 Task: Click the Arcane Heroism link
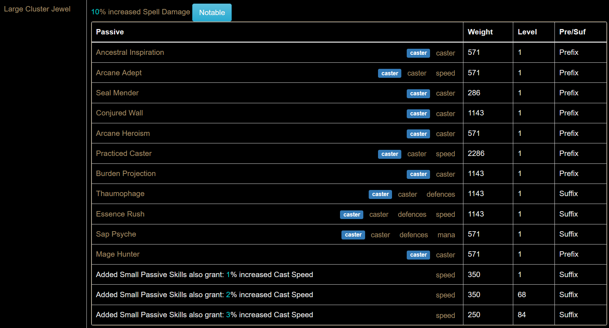(x=123, y=133)
